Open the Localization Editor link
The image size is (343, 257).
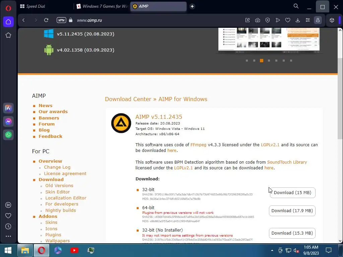pos(66,198)
